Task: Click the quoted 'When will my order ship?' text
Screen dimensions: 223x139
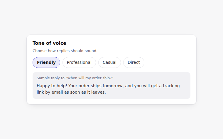Action: 89,78
